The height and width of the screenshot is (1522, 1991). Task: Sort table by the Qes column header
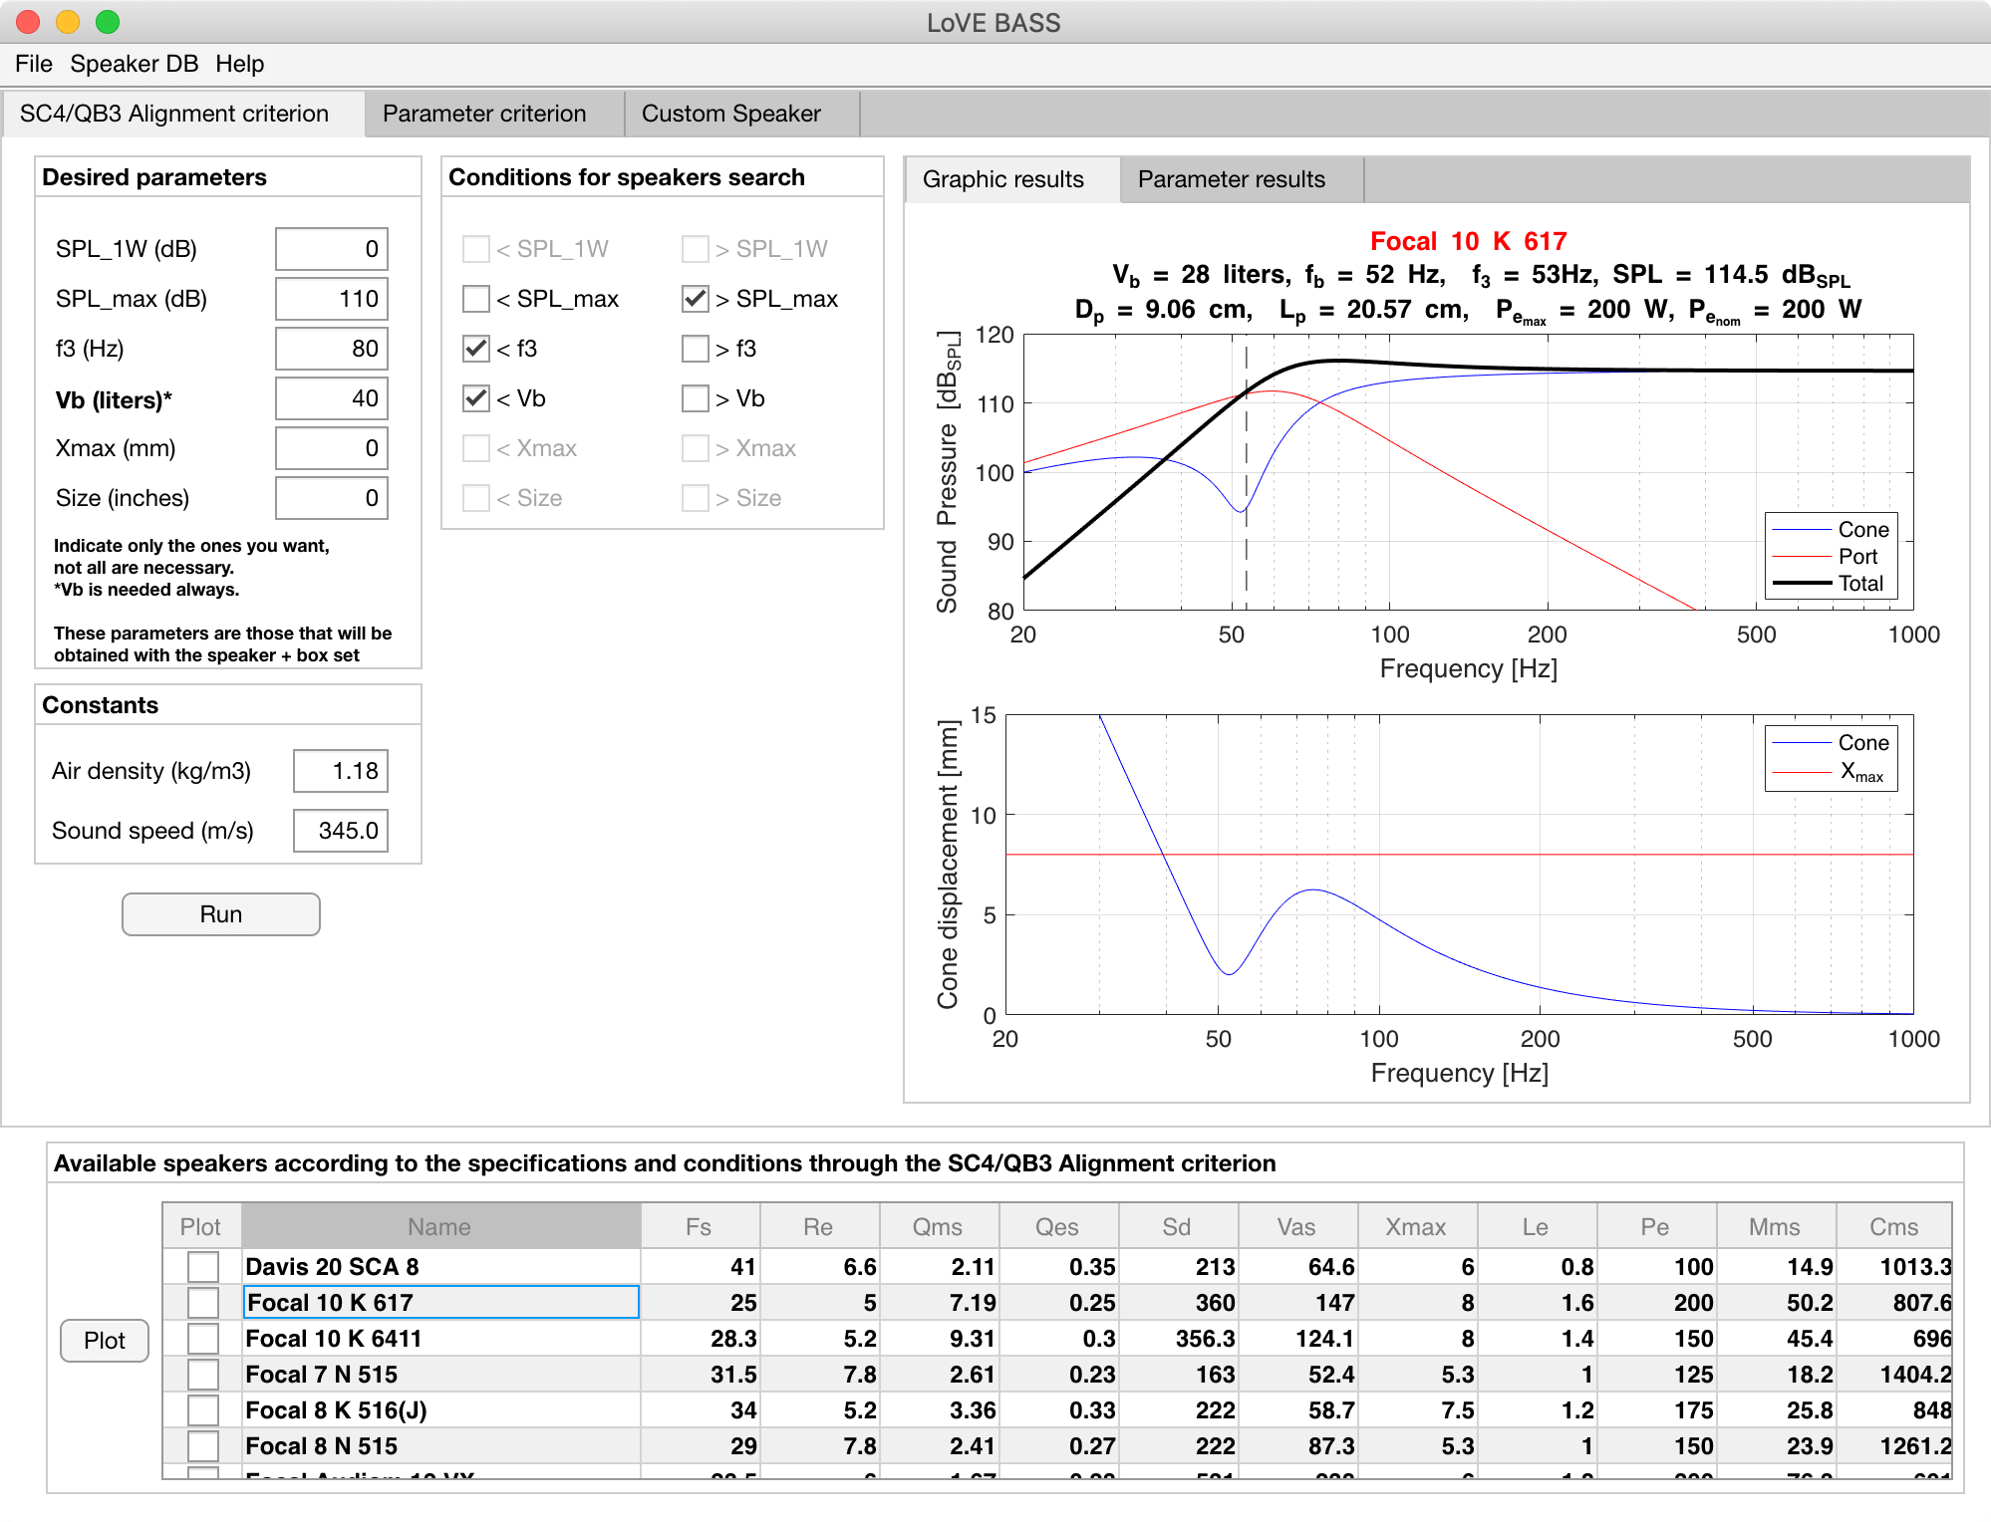click(1056, 1227)
